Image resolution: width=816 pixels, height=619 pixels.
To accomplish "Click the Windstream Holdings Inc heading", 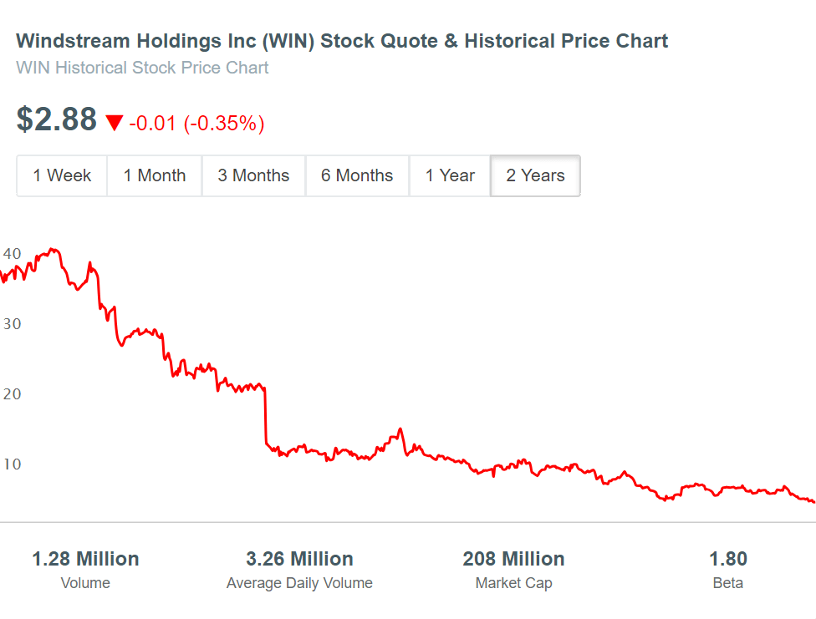I will pos(342,41).
